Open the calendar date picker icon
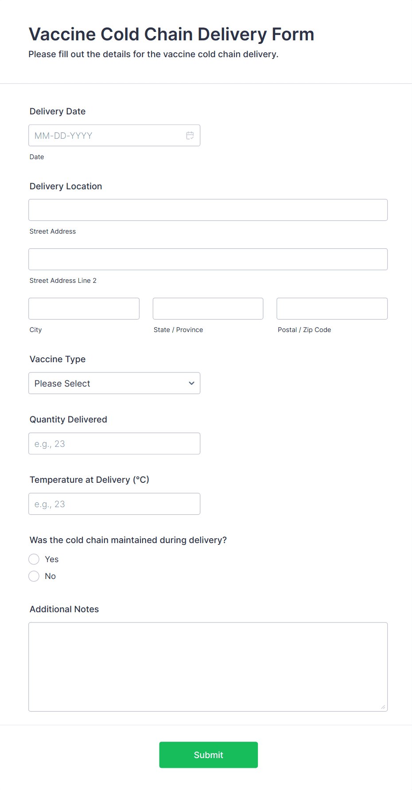The width and height of the screenshot is (412, 790). 190,136
